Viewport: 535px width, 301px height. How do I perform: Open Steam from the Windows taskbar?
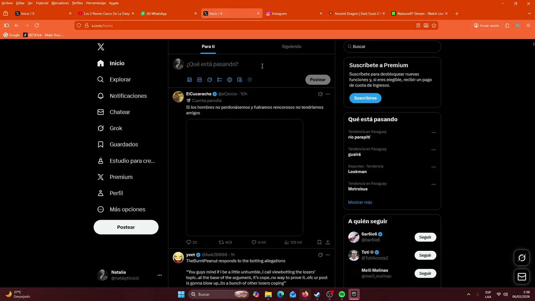click(x=317, y=294)
